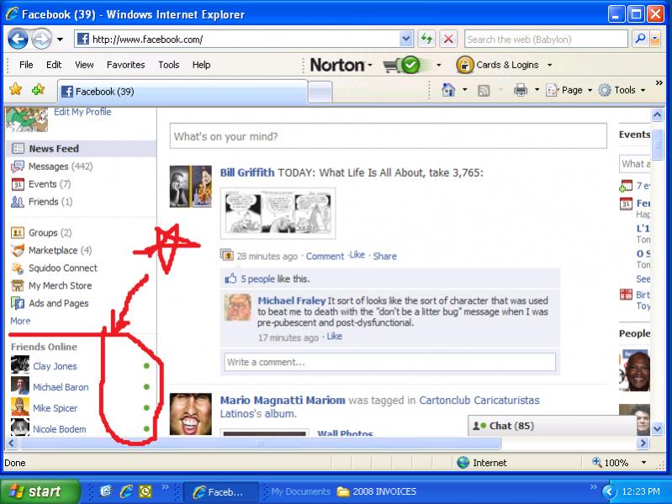
Task: Open the search provider dropdown arrow
Action: tap(655, 40)
